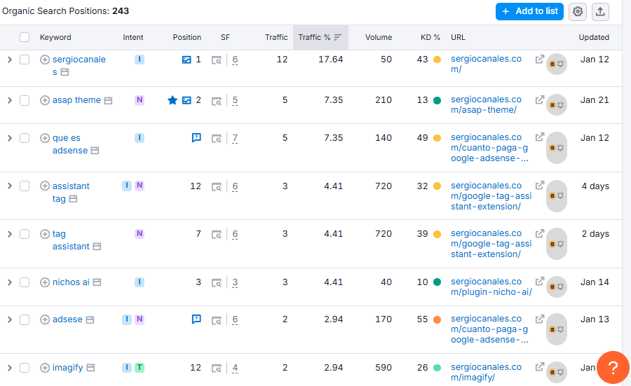
Task: Open sergiocanales.com/plugin-nicho-ai/ URL link
Action: 491,287
